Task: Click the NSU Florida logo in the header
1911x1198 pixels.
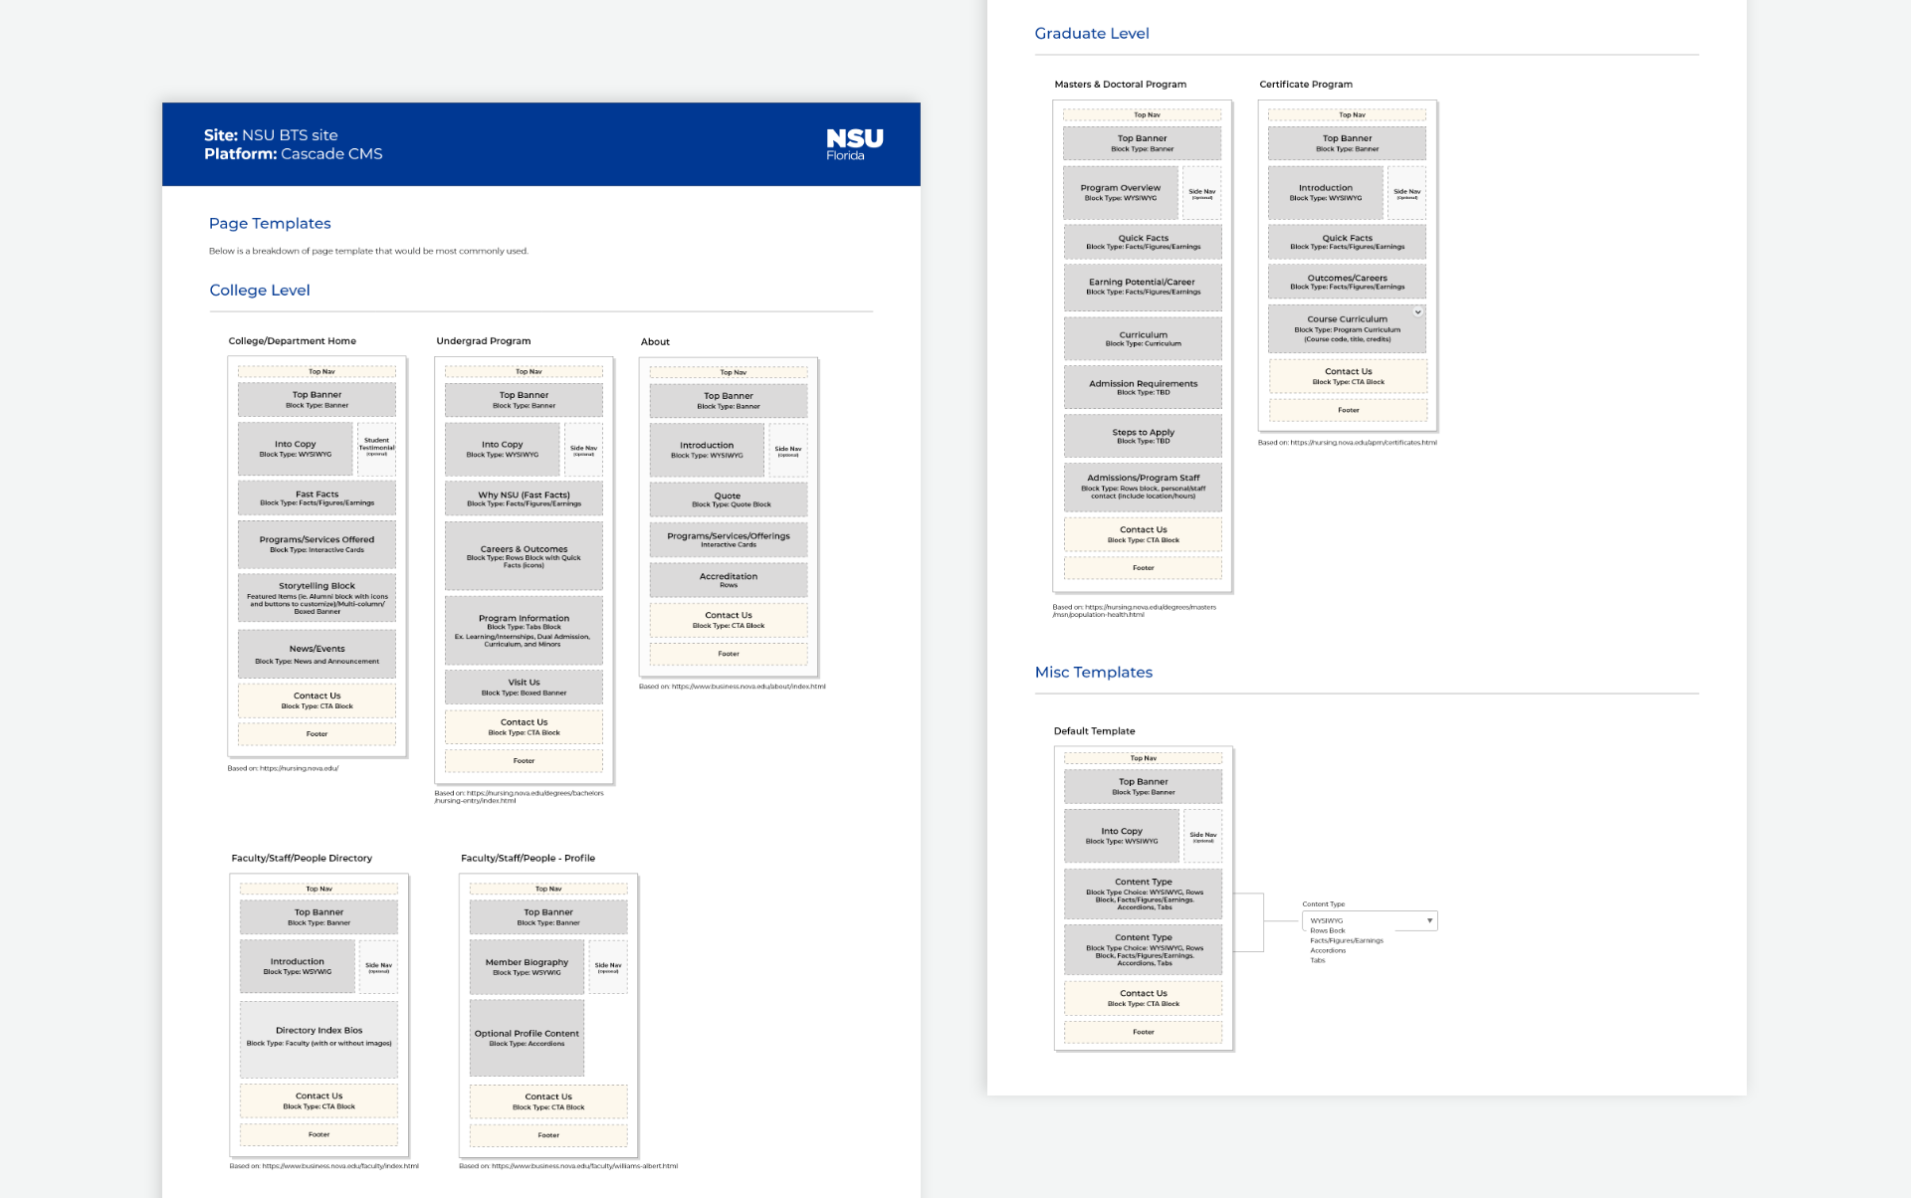Action: tap(853, 143)
